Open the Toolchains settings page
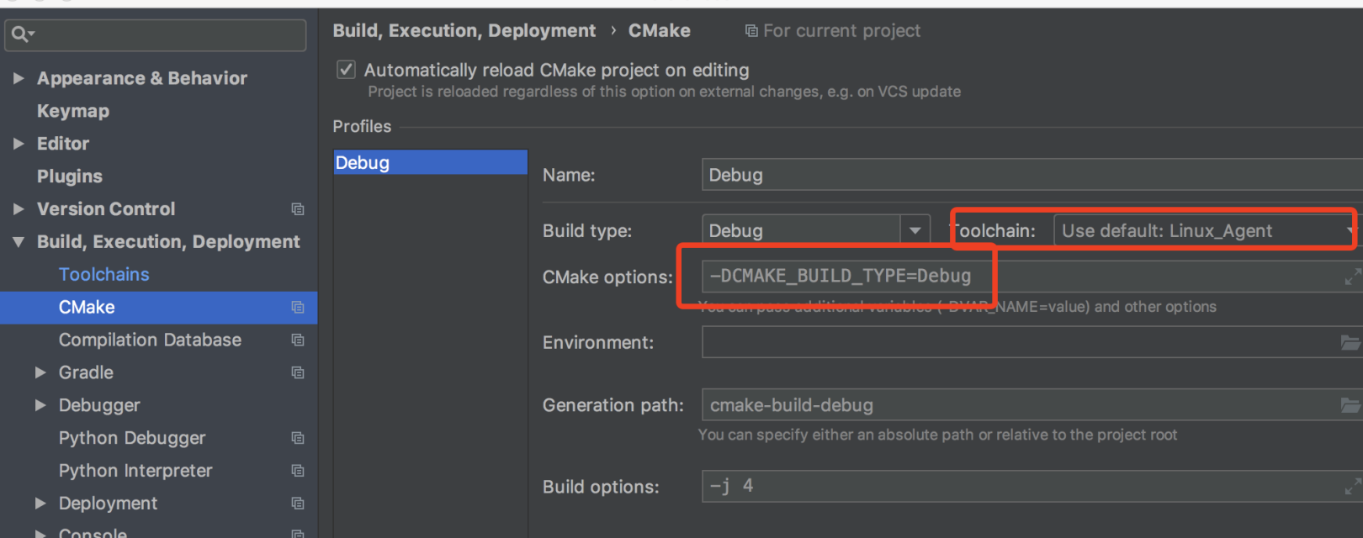This screenshot has width=1363, height=538. point(104,274)
